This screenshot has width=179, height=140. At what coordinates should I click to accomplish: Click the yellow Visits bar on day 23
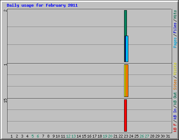coord(125,80)
